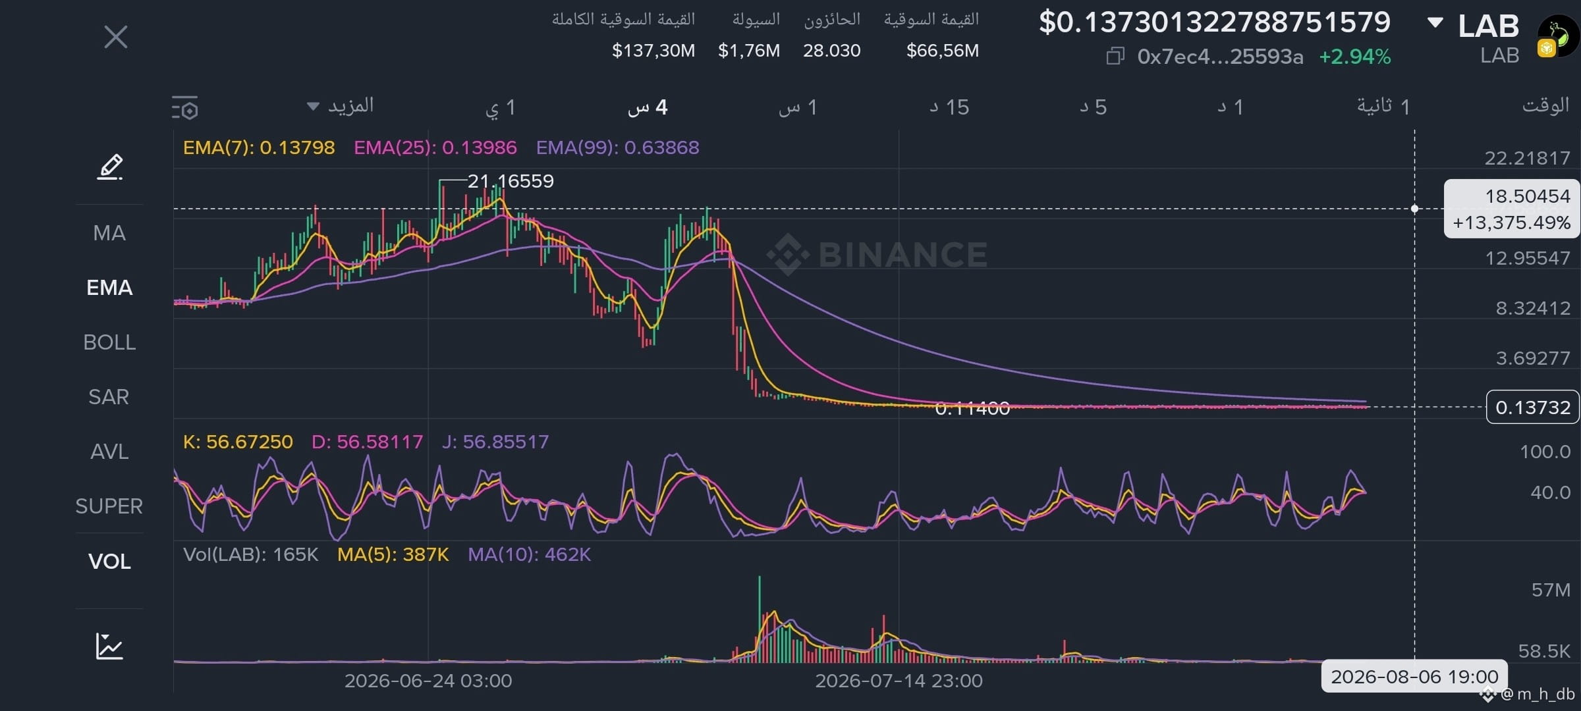The width and height of the screenshot is (1581, 711).
Task: Click the @m_h_db username
Action: click(x=1538, y=694)
